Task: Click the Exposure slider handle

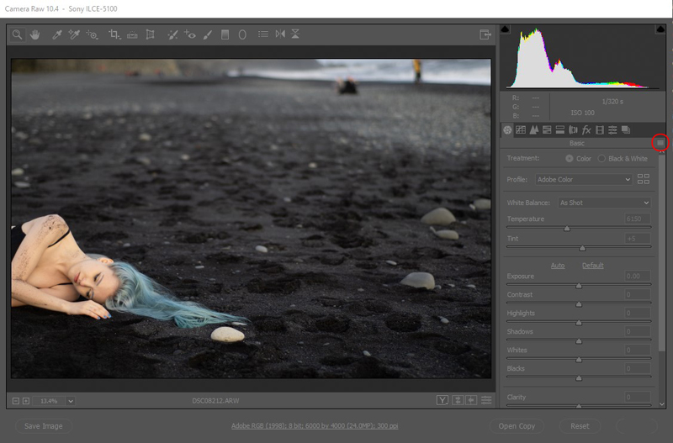Action: [579, 286]
